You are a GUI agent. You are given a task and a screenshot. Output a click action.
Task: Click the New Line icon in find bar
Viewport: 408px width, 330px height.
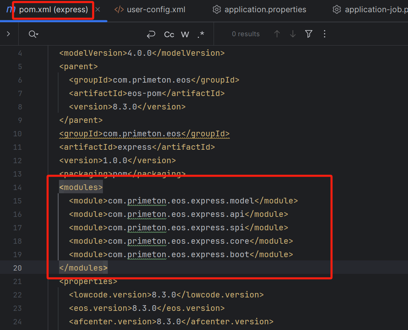pyautogui.click(x=151, y=34)
